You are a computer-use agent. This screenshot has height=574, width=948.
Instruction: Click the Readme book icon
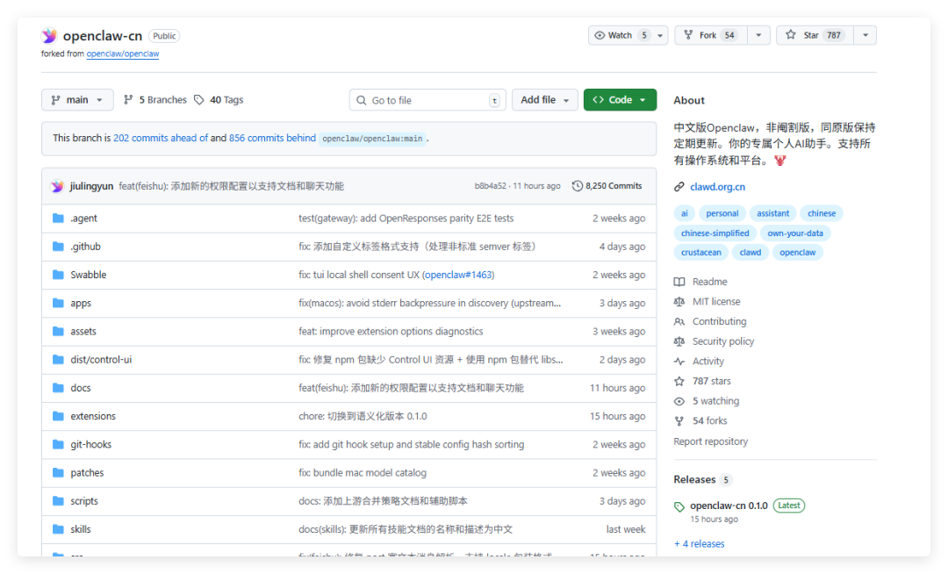[x=679, y=282]
